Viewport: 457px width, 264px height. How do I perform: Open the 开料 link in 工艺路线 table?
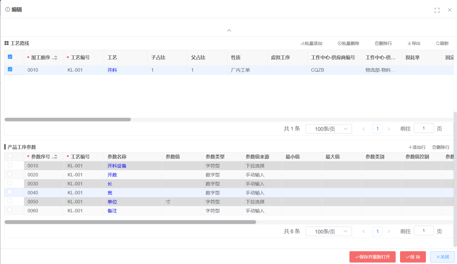112,70
